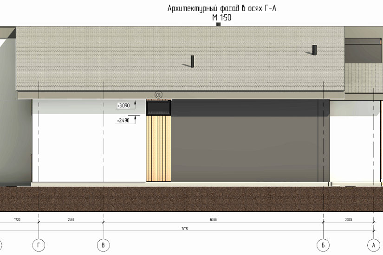Click the axis bubble labeled В
The image size is (383, 255).
click(x=103, y=244)
